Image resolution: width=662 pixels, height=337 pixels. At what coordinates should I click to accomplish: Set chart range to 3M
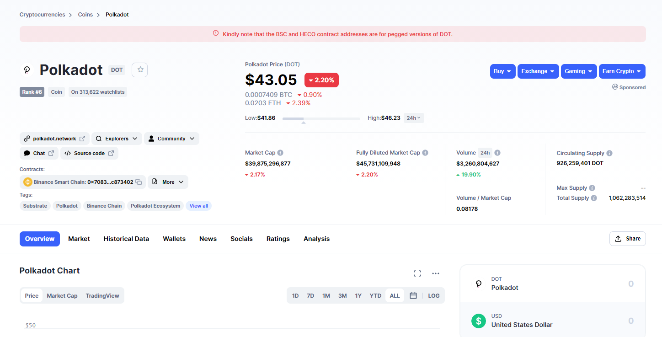342,296
